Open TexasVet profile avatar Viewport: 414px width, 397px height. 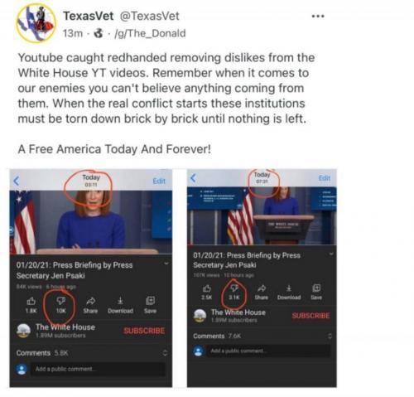click(x=36, y=23)
